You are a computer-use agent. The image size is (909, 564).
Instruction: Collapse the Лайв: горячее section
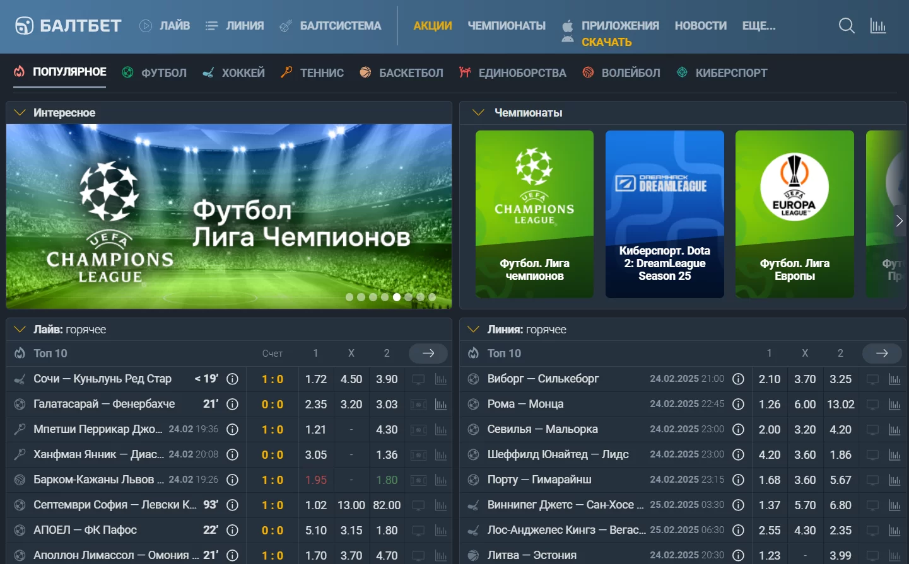[20, 330]
